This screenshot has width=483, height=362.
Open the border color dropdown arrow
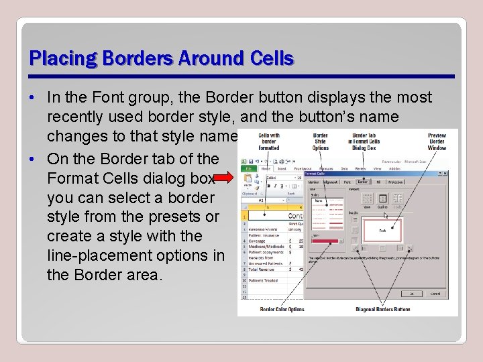[341, 241]
